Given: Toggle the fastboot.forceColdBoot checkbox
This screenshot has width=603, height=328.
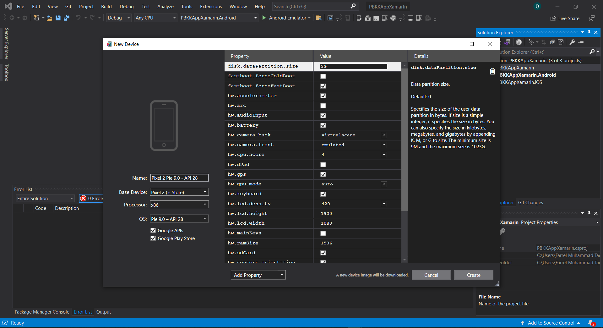Looking at the screenshot, I should point(323,76).
